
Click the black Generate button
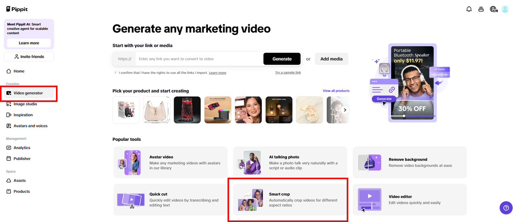click(x=282, y=59)
